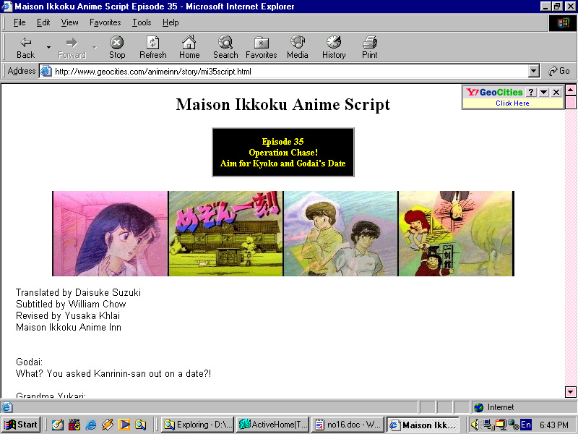Click the 'Revised by Yusaka Khlai' text
The width and height of the screenshot is (578, 434).
click(x=68, y=316)
